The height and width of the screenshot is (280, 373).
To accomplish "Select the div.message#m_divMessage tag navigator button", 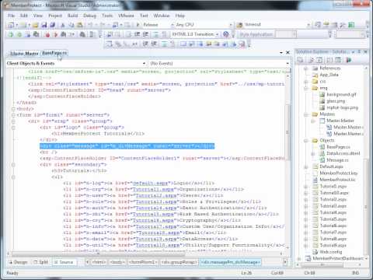I will [x=230, y=262].
